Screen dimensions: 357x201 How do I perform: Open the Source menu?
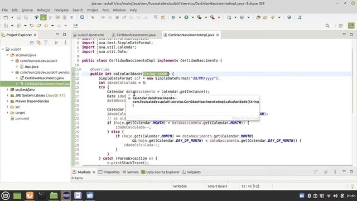[27, 10]
